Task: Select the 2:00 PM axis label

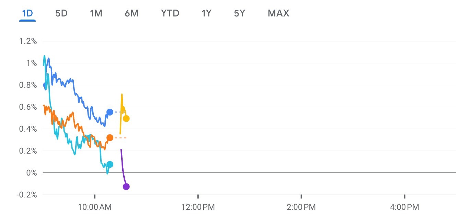Action: coord(301,207)
